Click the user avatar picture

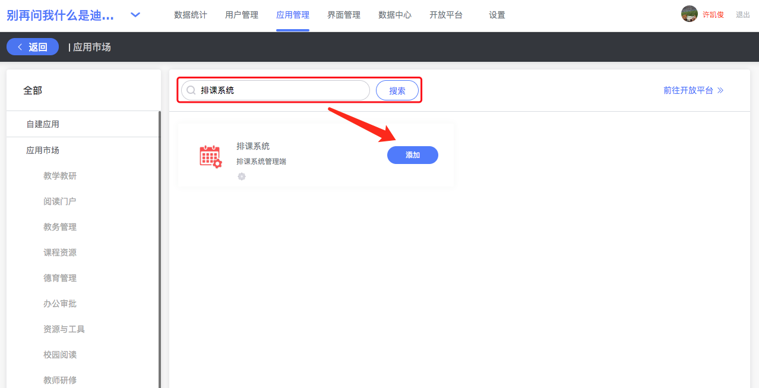690,14
